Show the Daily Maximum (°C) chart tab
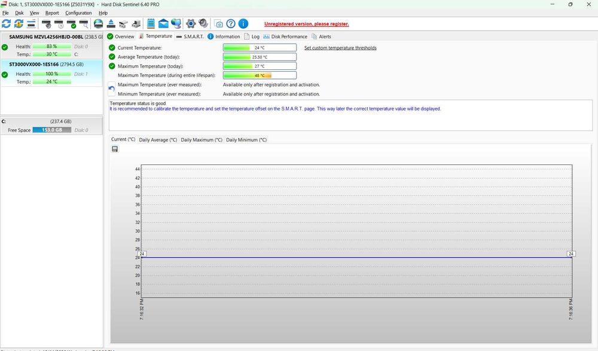 [x=202, y=140]
